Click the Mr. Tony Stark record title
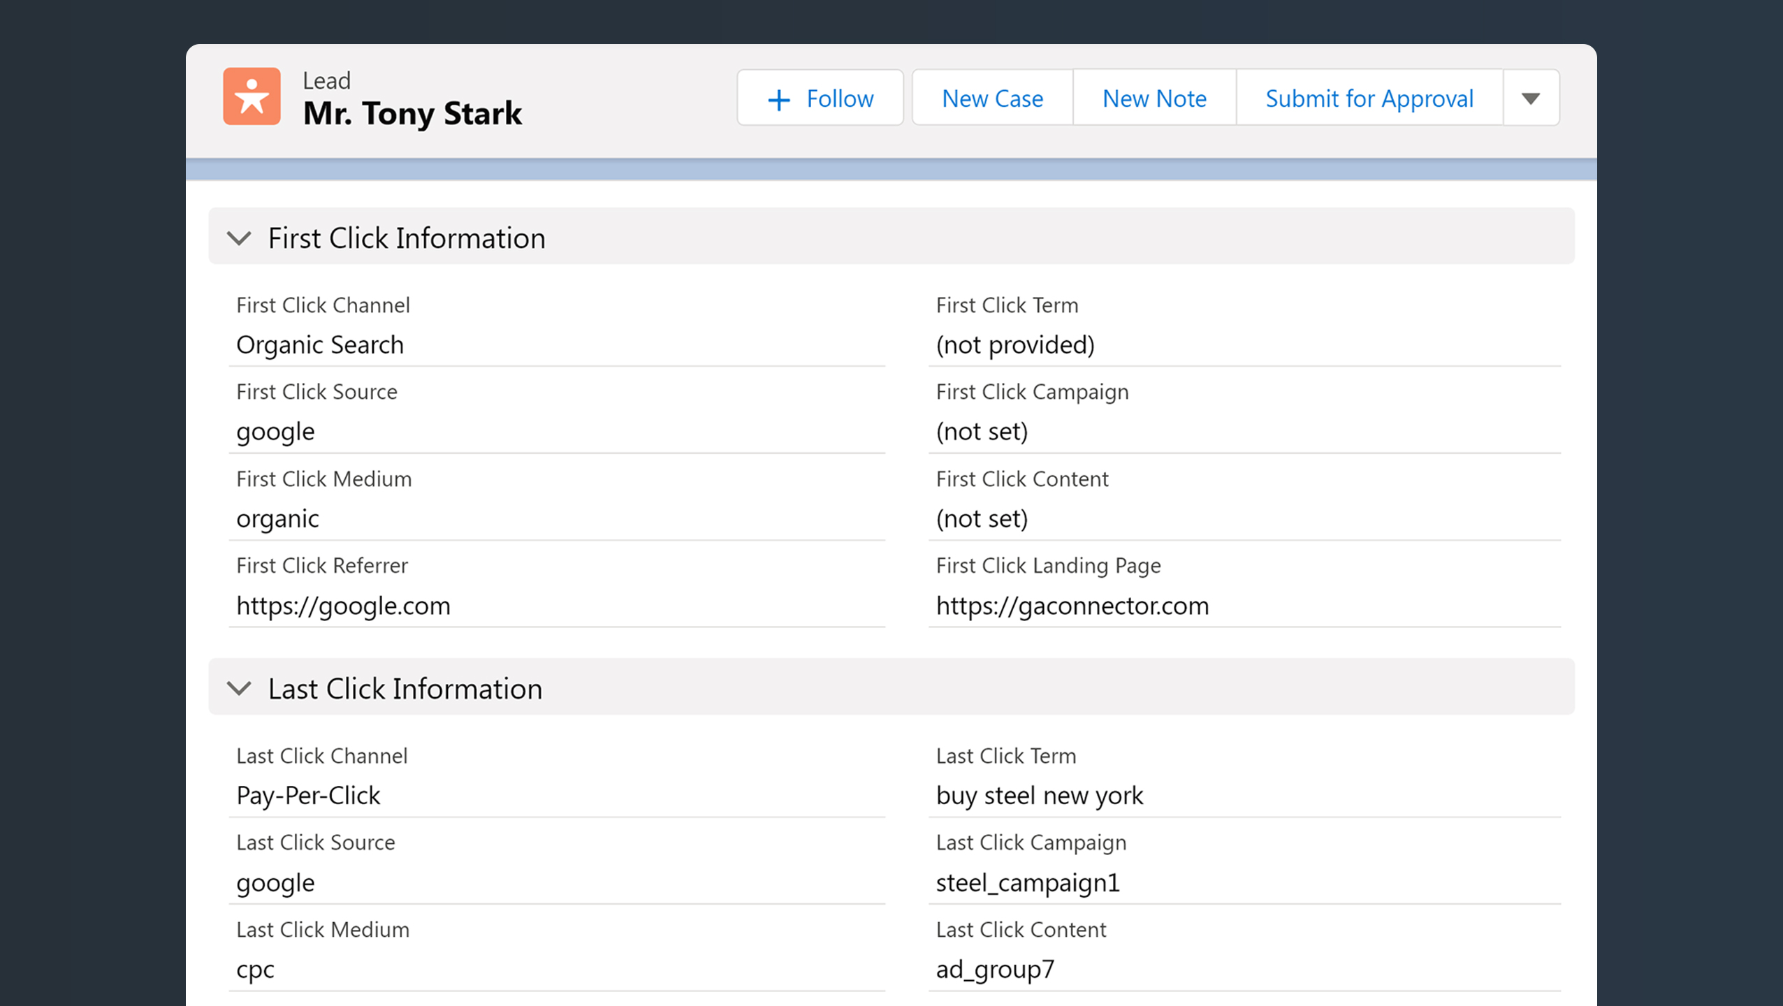 pyautogui.click(x=412, y=114)
